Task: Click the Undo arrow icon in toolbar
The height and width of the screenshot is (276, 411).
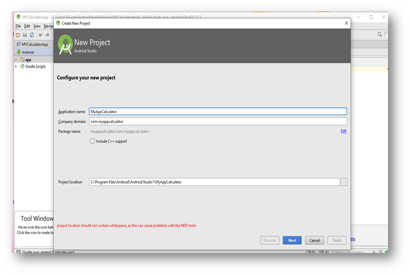Action: [40, 35]
